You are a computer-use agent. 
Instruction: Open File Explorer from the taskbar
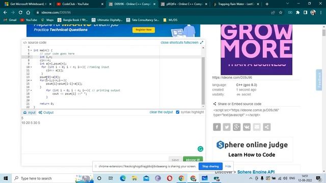click(134, 178)
